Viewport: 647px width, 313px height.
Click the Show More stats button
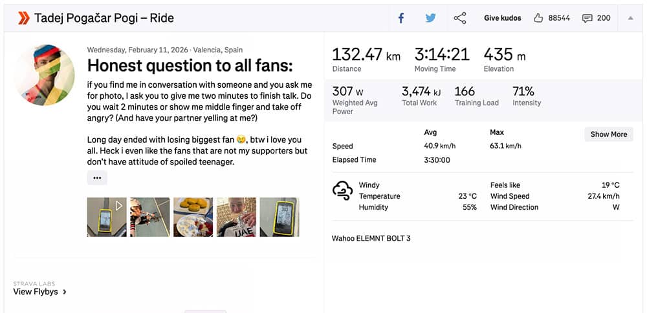[x=608, y=134]
